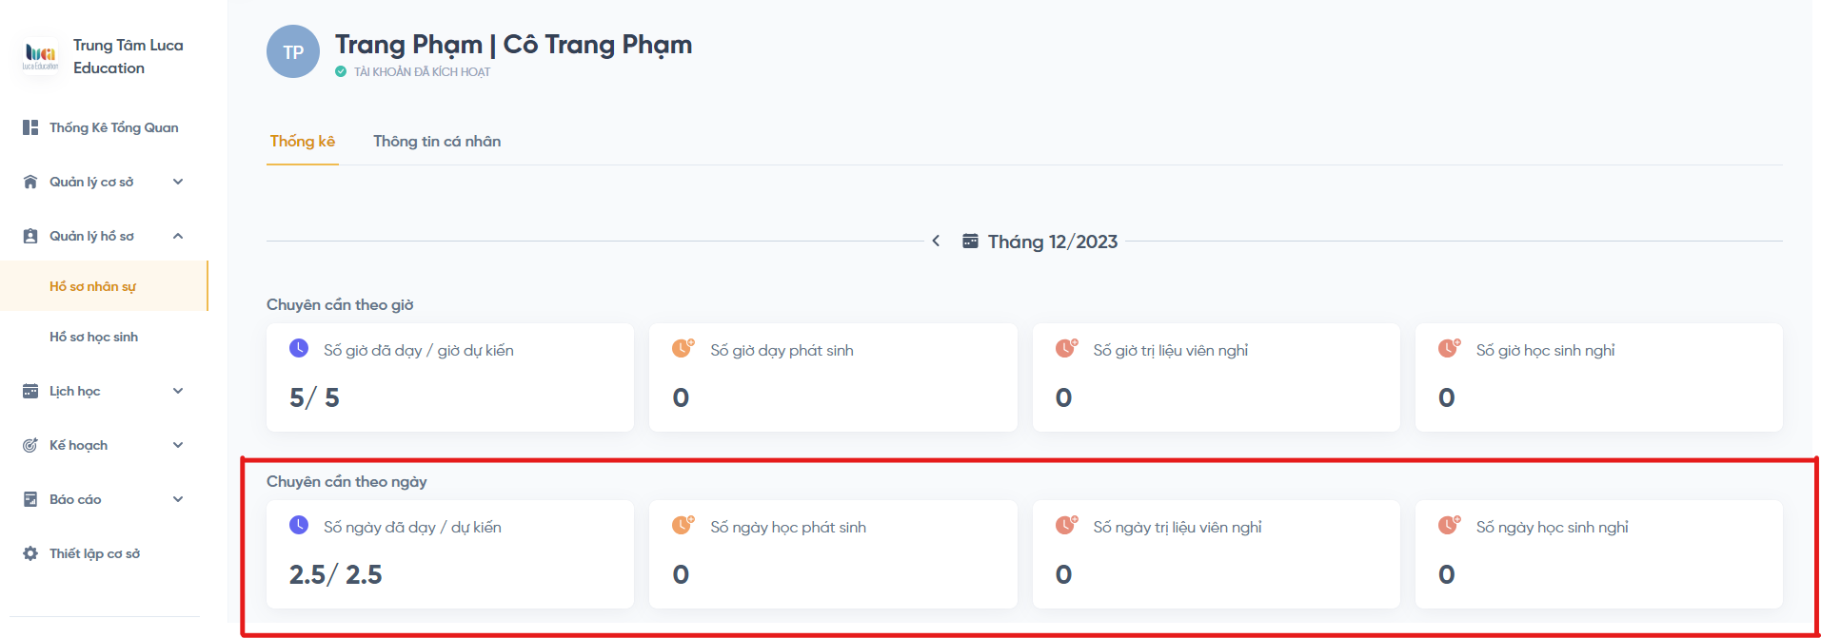The height and width of the screenshot is (638, 1821).
Task: Select the Thống kê tab
Action: pyautogui.click(x=303, y=142)
